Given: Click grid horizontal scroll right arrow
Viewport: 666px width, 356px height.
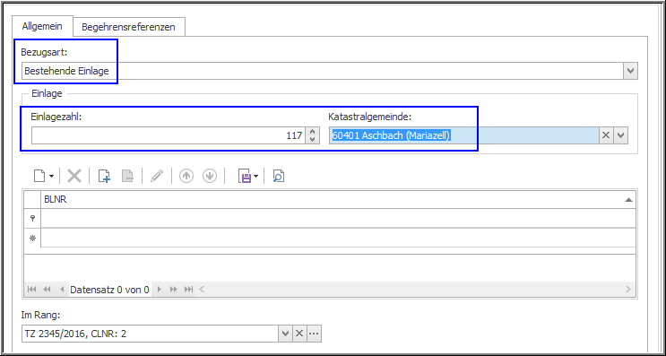Looking at the screenshot, I should pos(628,290).
